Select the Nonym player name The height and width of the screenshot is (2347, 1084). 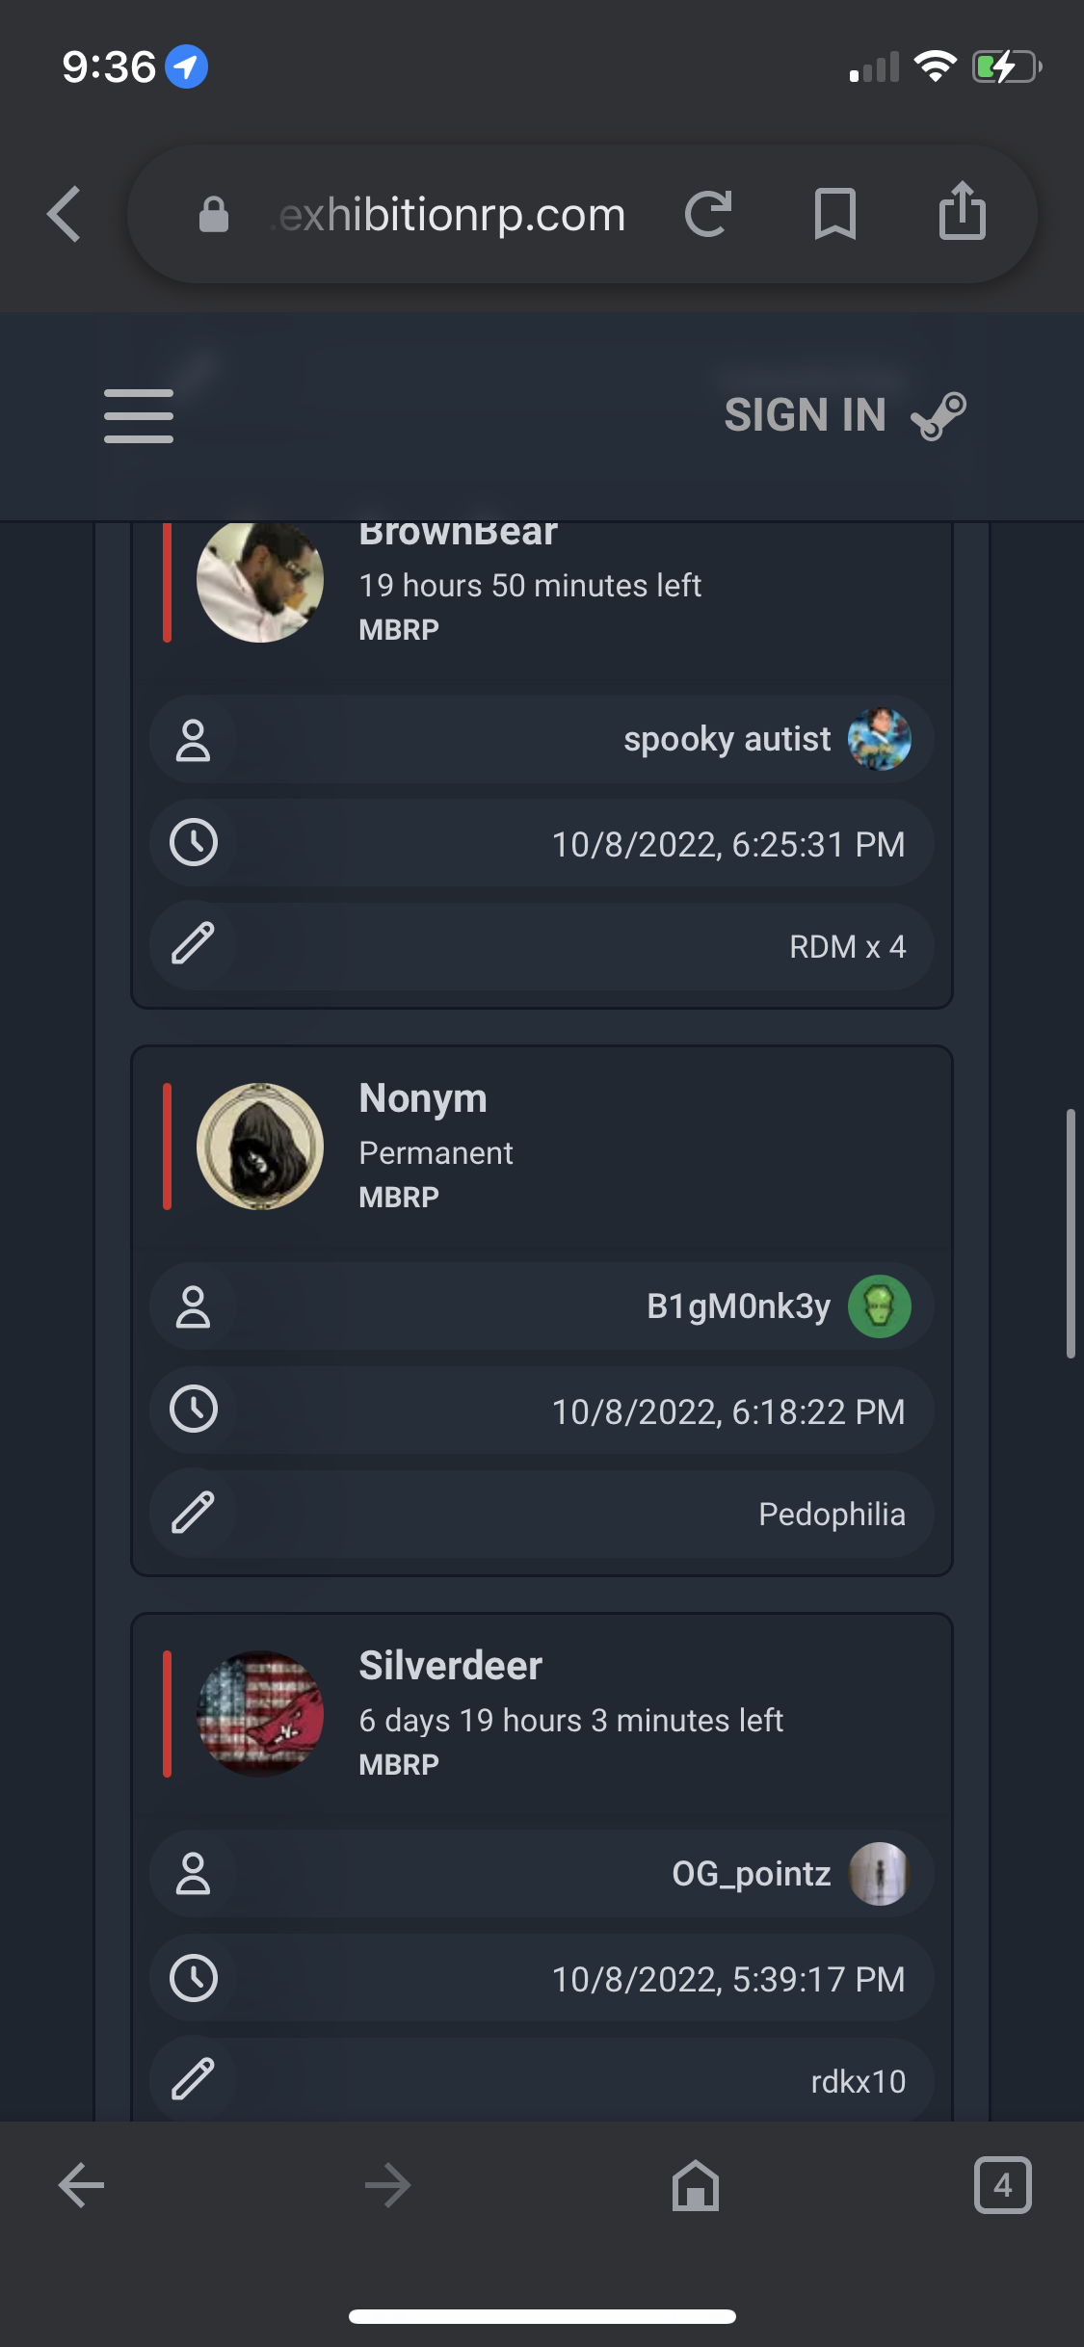point(423,1098)
